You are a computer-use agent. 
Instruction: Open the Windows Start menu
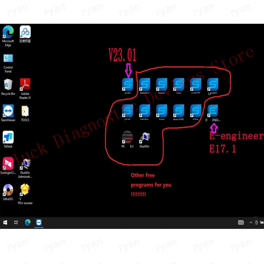click(5, 223)
